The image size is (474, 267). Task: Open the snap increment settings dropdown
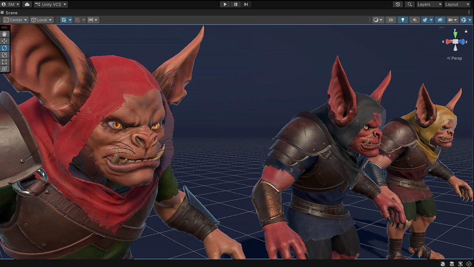pyautogui.click(x=93, y=20)
